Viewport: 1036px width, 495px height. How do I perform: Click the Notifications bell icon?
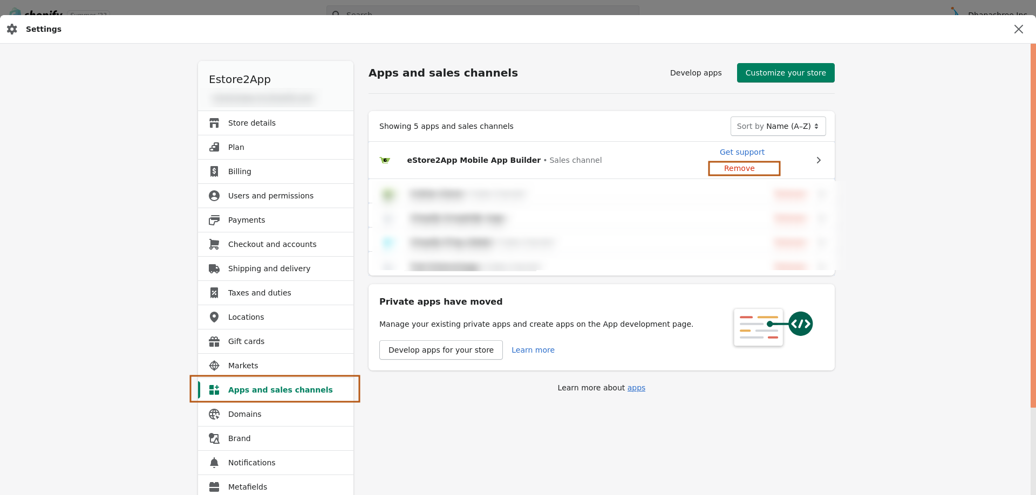[214, 463]
